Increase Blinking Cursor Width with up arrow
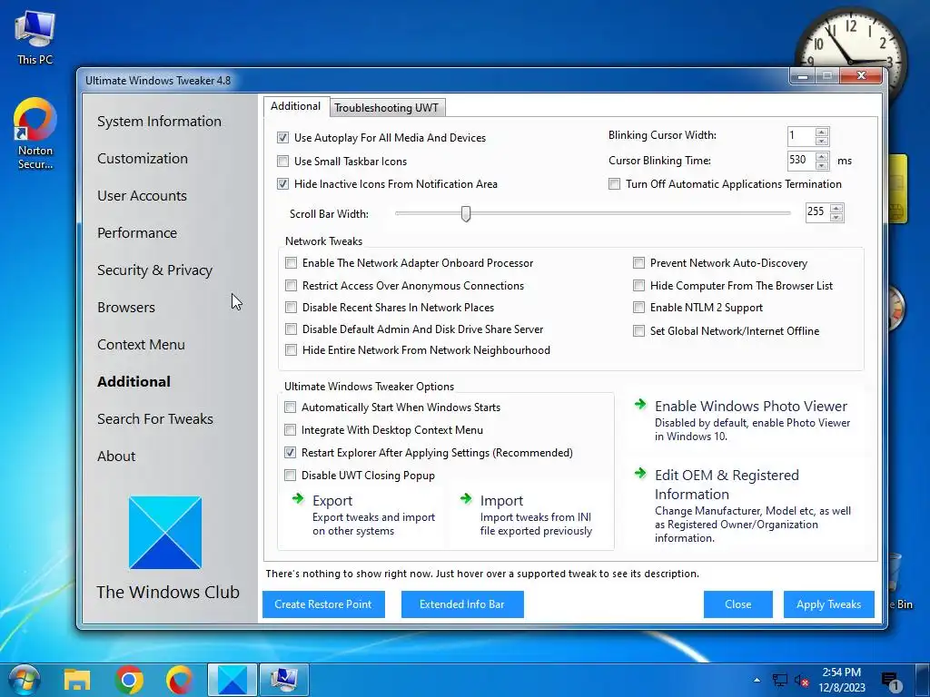This screenshot has width=930, height=697. [x=821, y=133]
